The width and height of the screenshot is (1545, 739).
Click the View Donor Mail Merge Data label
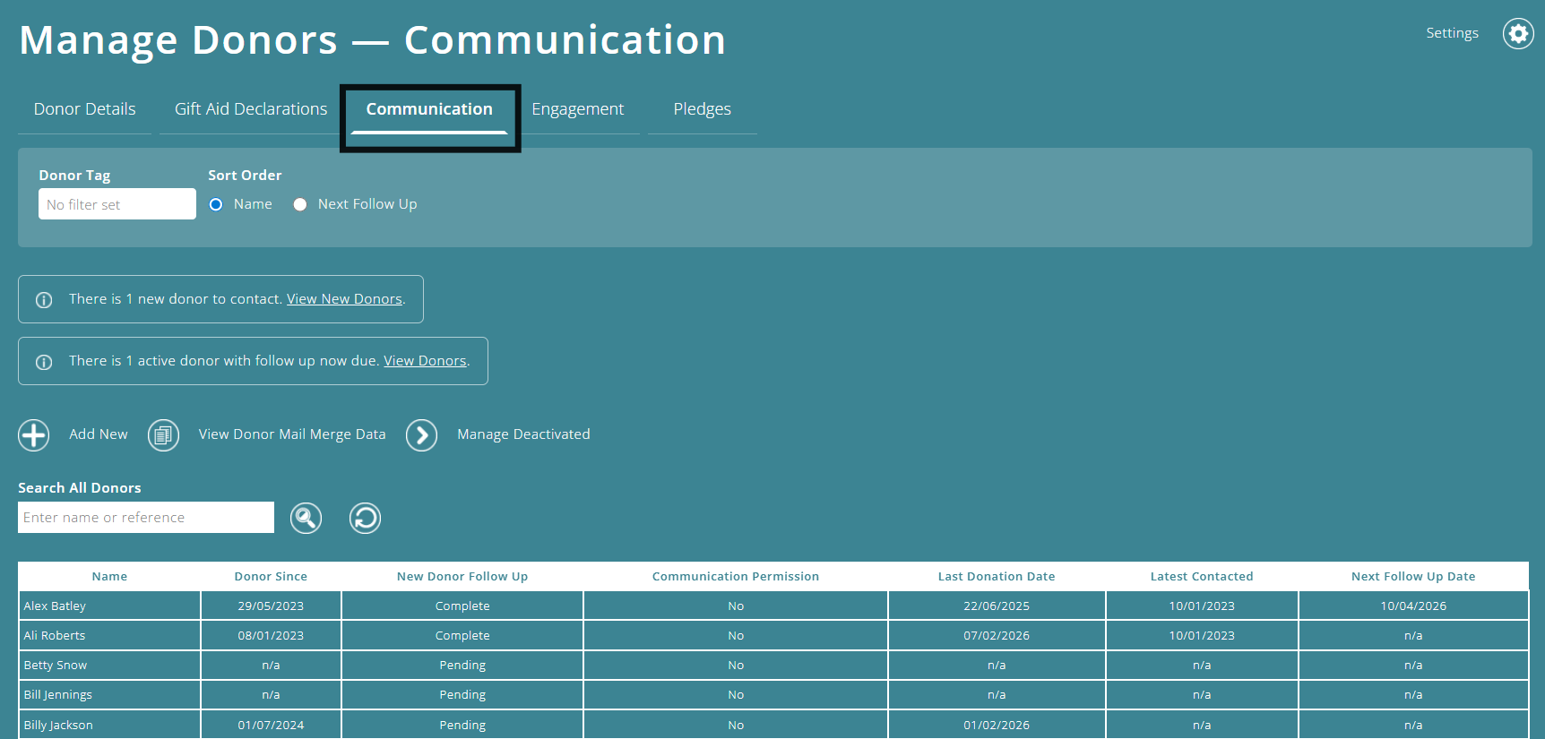[292, 434]
